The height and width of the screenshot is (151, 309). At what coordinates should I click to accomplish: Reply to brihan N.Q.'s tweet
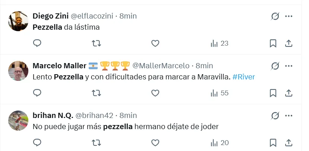tap(37, 142)
